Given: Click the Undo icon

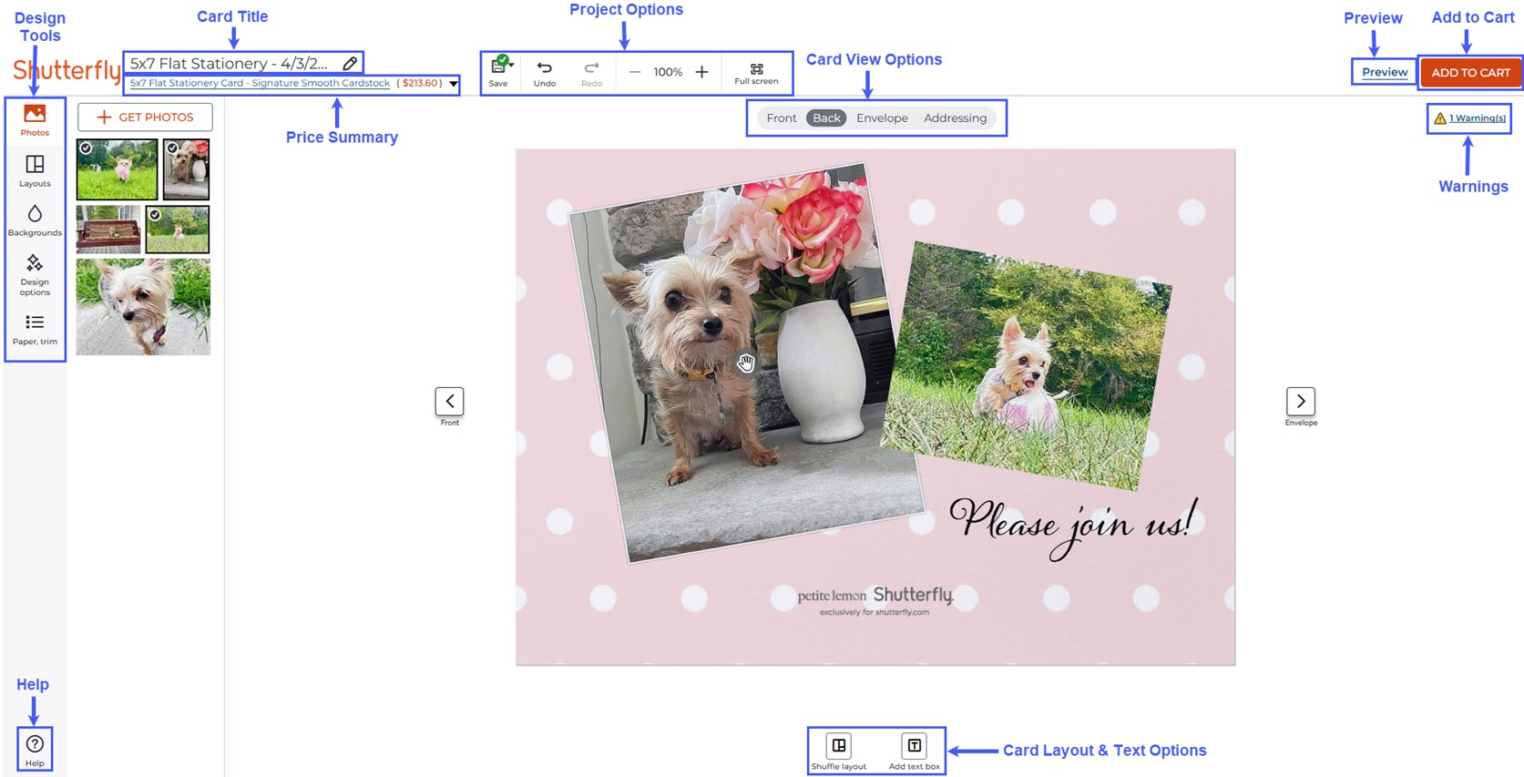Looking at the screenshot, I should tap(545, 72).
